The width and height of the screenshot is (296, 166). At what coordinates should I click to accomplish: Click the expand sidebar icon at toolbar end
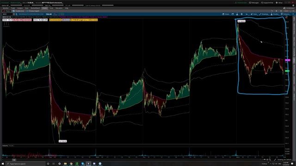click(293, 14)
